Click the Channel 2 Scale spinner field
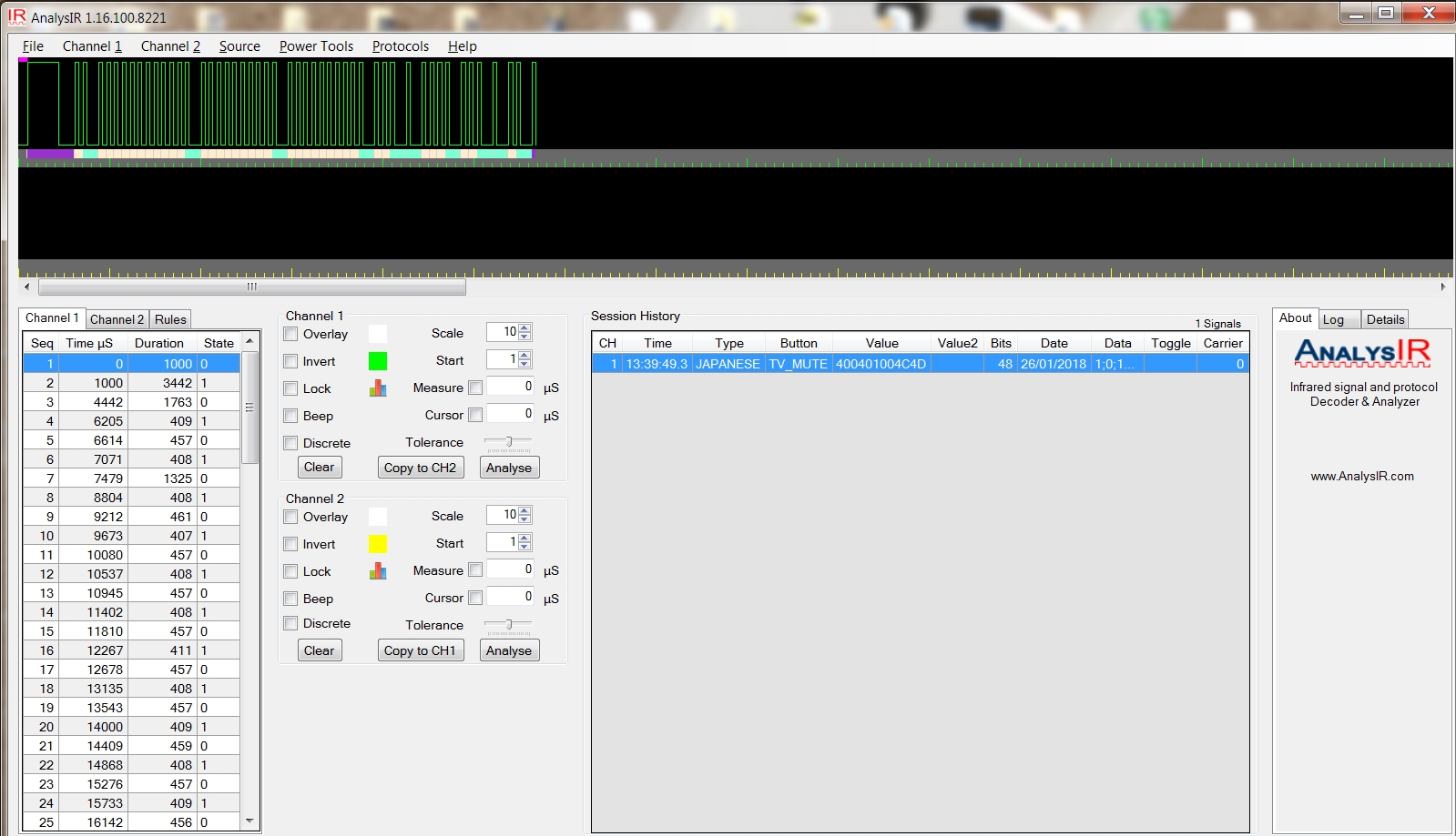The width and height of the screenshot is (1456, 836). coord(509,515)
